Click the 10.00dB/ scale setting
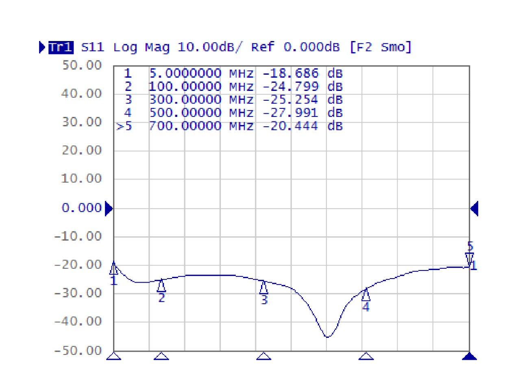 pos(209,48)
